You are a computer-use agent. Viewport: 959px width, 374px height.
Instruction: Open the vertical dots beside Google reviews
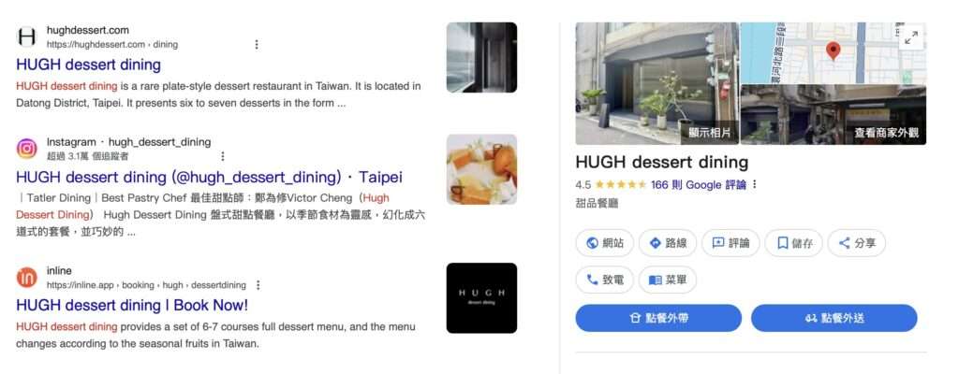tap(755, 184)
